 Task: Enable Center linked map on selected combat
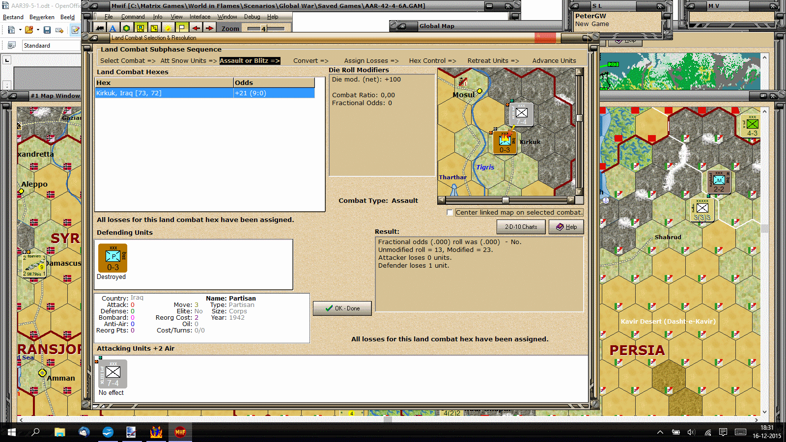click(450, 213)
